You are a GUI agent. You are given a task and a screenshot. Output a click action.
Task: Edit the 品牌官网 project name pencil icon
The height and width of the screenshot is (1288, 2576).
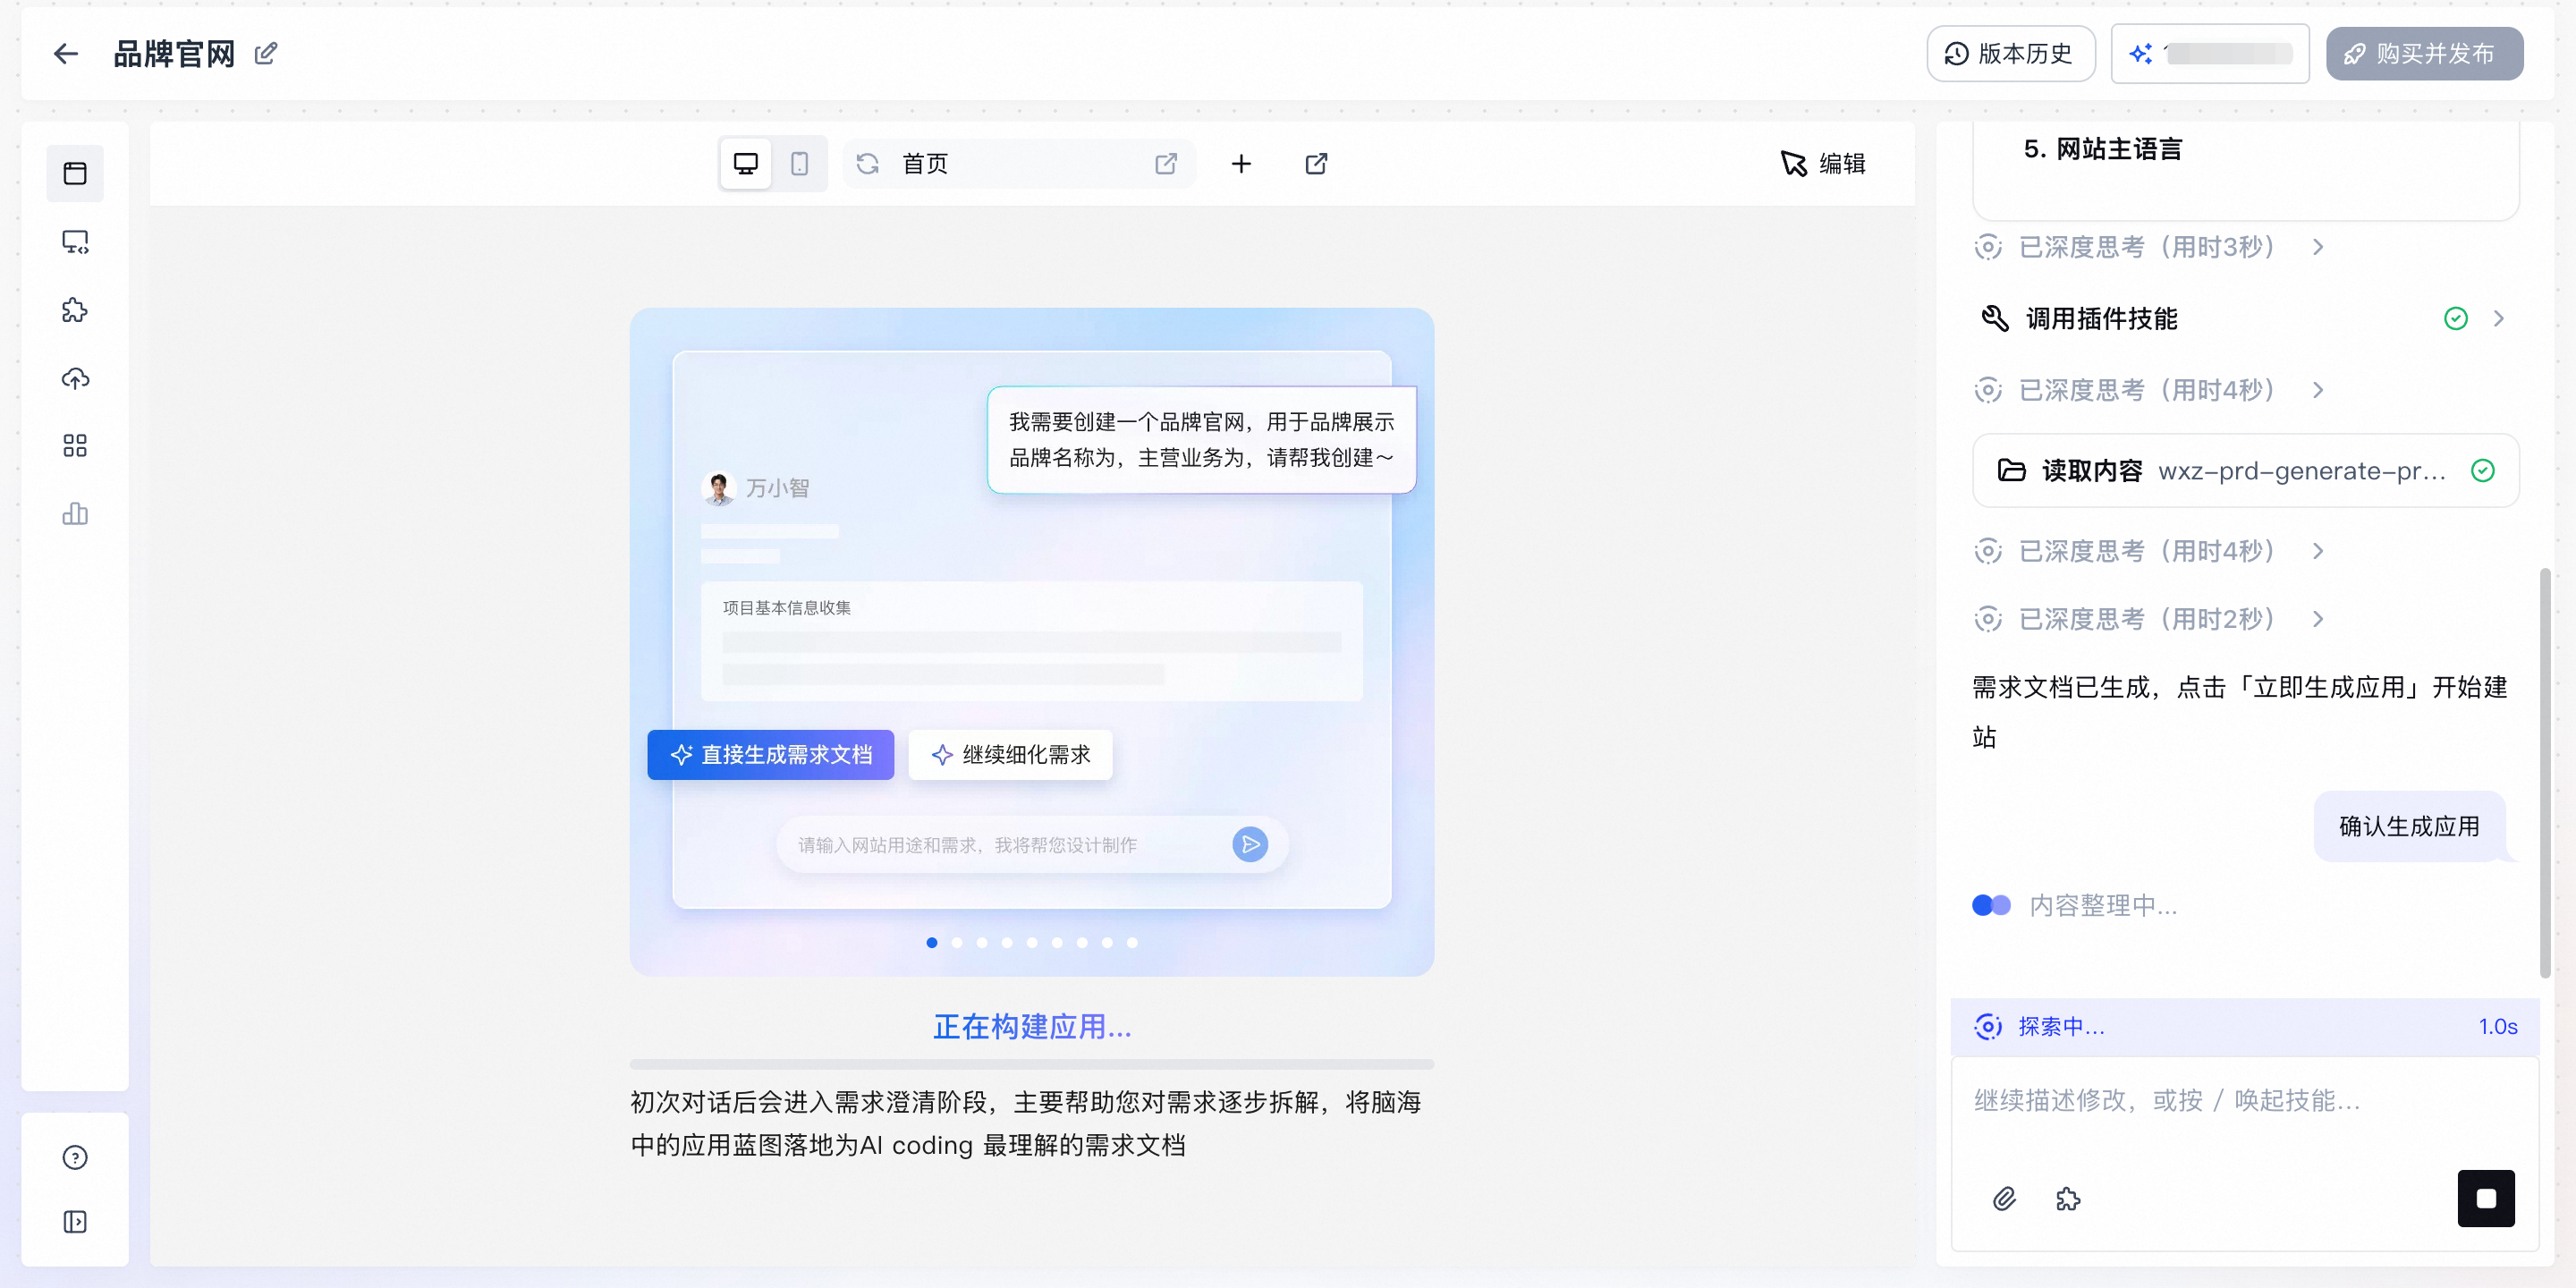[x=265, y=53]
